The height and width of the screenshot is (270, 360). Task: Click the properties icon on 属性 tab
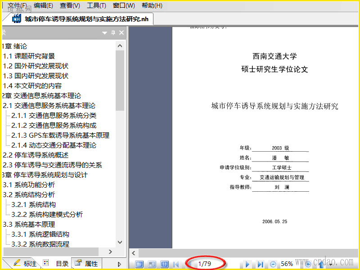pos(78,262)
